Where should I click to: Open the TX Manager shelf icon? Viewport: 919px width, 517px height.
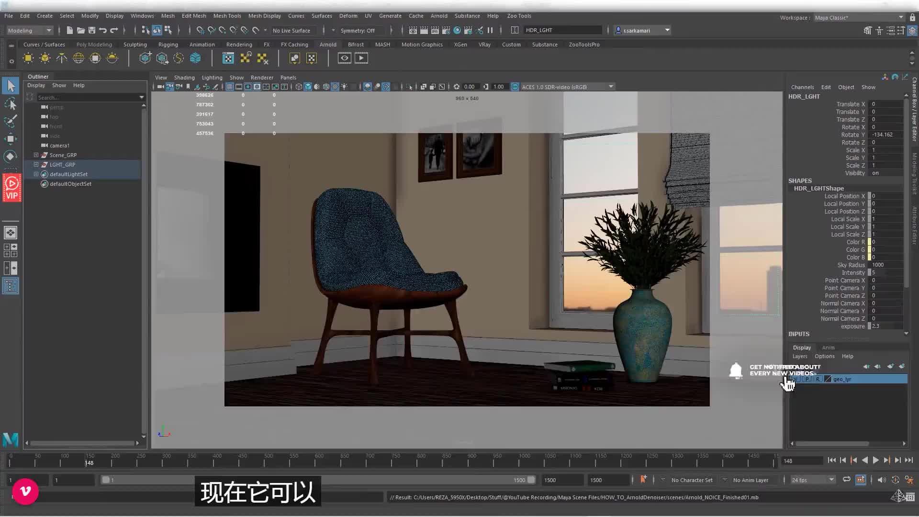pyautogui.click(x=228, y=58)
